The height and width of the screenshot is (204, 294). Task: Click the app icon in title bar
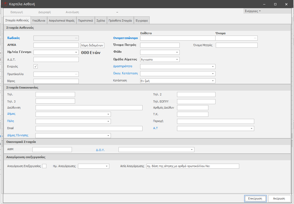[4, 4]
